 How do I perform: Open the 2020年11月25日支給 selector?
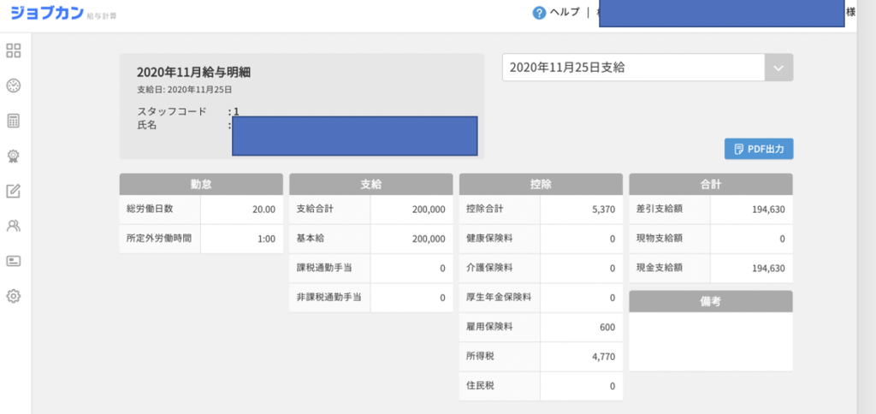633,68
